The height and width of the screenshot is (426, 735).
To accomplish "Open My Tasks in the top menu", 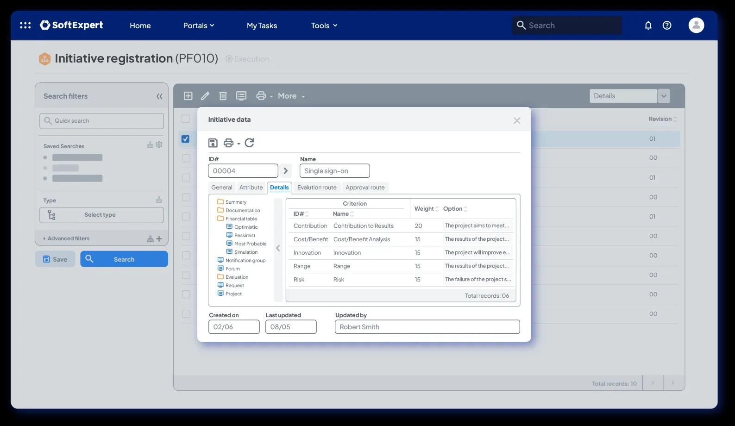I will point(262,25).
